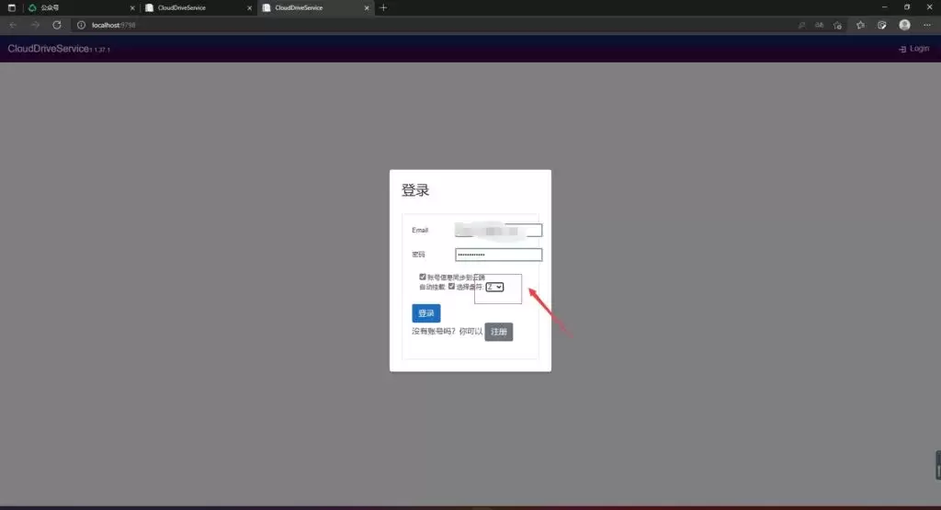Click the read aloud icon in address bar
Image resolution: width=941 pixels, height=510 pixels.
(x=819, y=25)
